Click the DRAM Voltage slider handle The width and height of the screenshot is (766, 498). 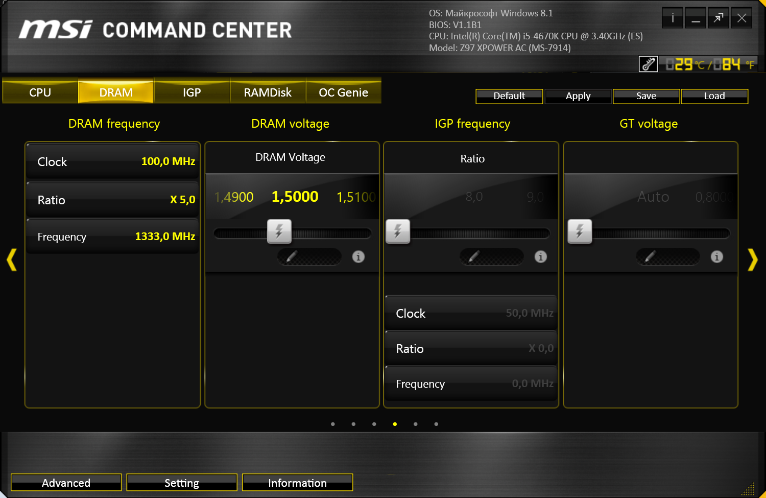coord(279,231)
